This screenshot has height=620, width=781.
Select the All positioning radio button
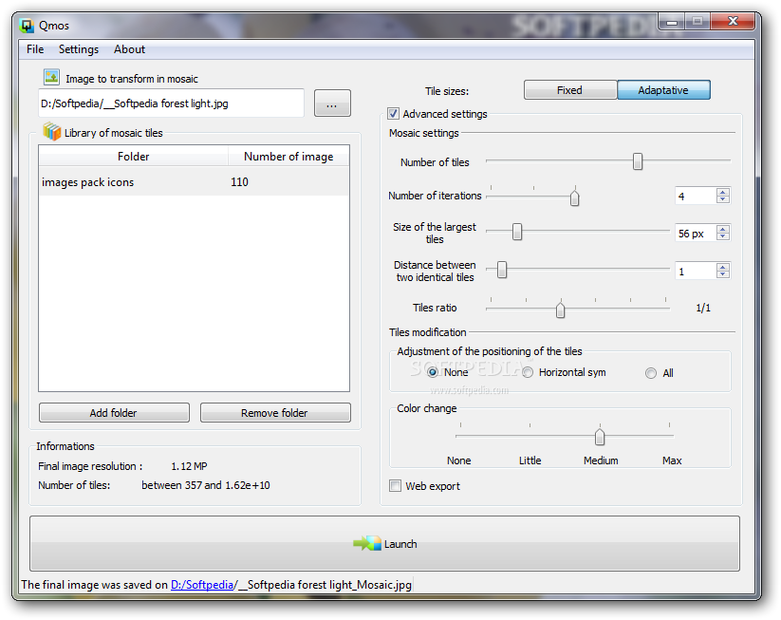(x=650, y=373)
